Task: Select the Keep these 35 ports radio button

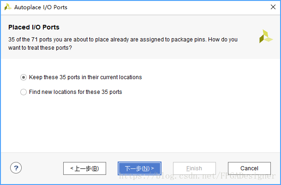Action: (x=24, y=77)
